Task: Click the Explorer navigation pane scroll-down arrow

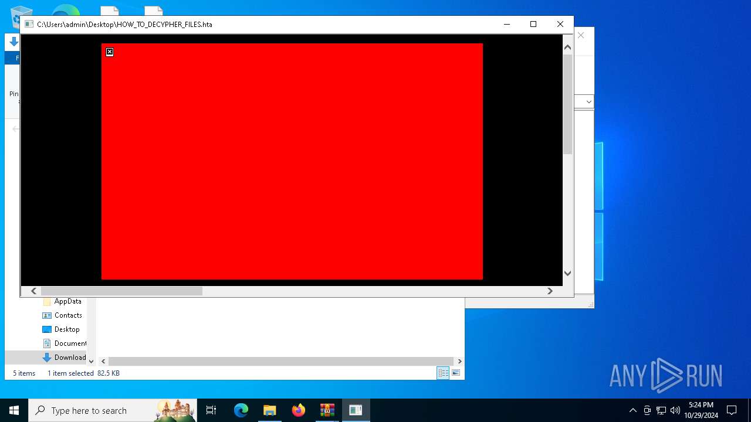Action: (91, 361)
